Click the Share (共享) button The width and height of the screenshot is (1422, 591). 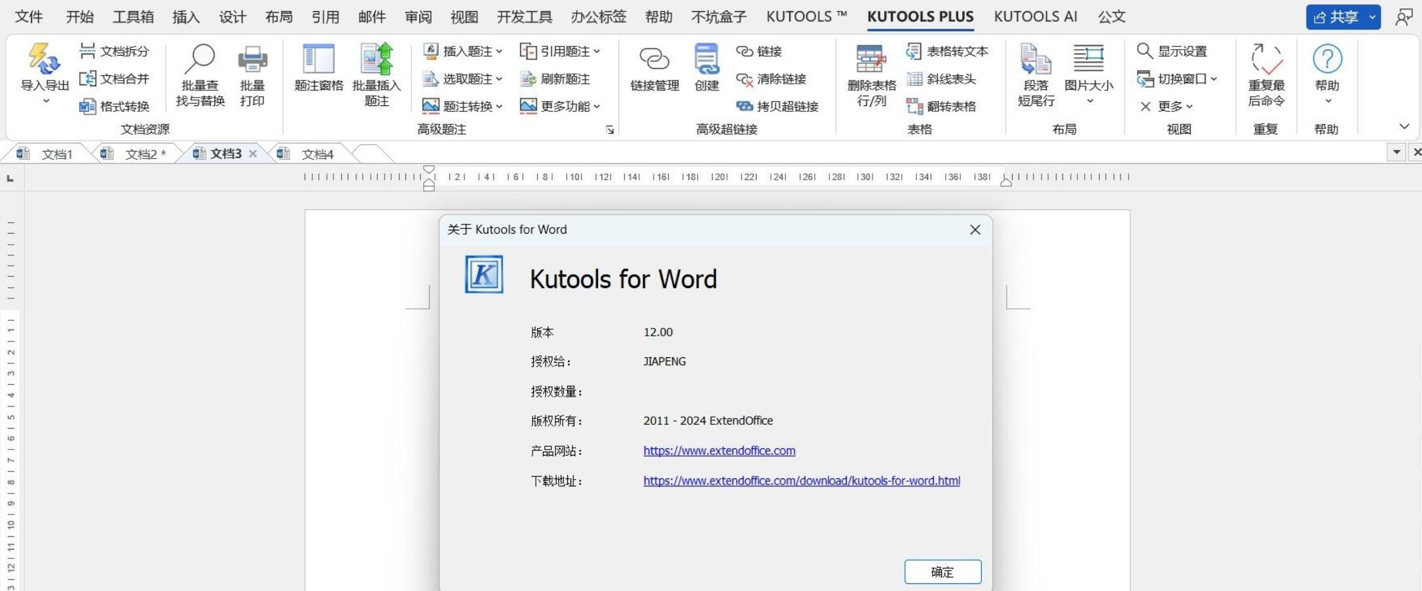(x=1336, y=17)
